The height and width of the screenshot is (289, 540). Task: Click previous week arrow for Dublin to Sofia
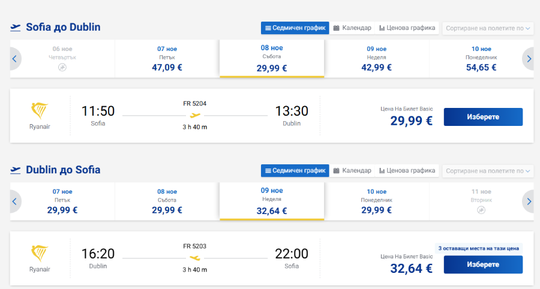[x=15, y=201]
